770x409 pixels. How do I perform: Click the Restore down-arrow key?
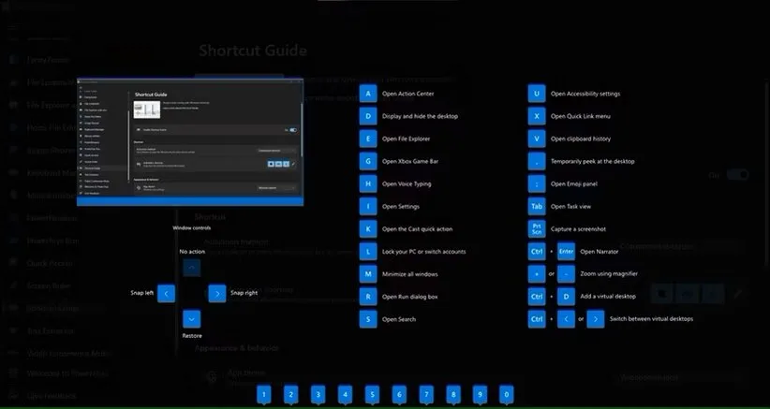191,319
